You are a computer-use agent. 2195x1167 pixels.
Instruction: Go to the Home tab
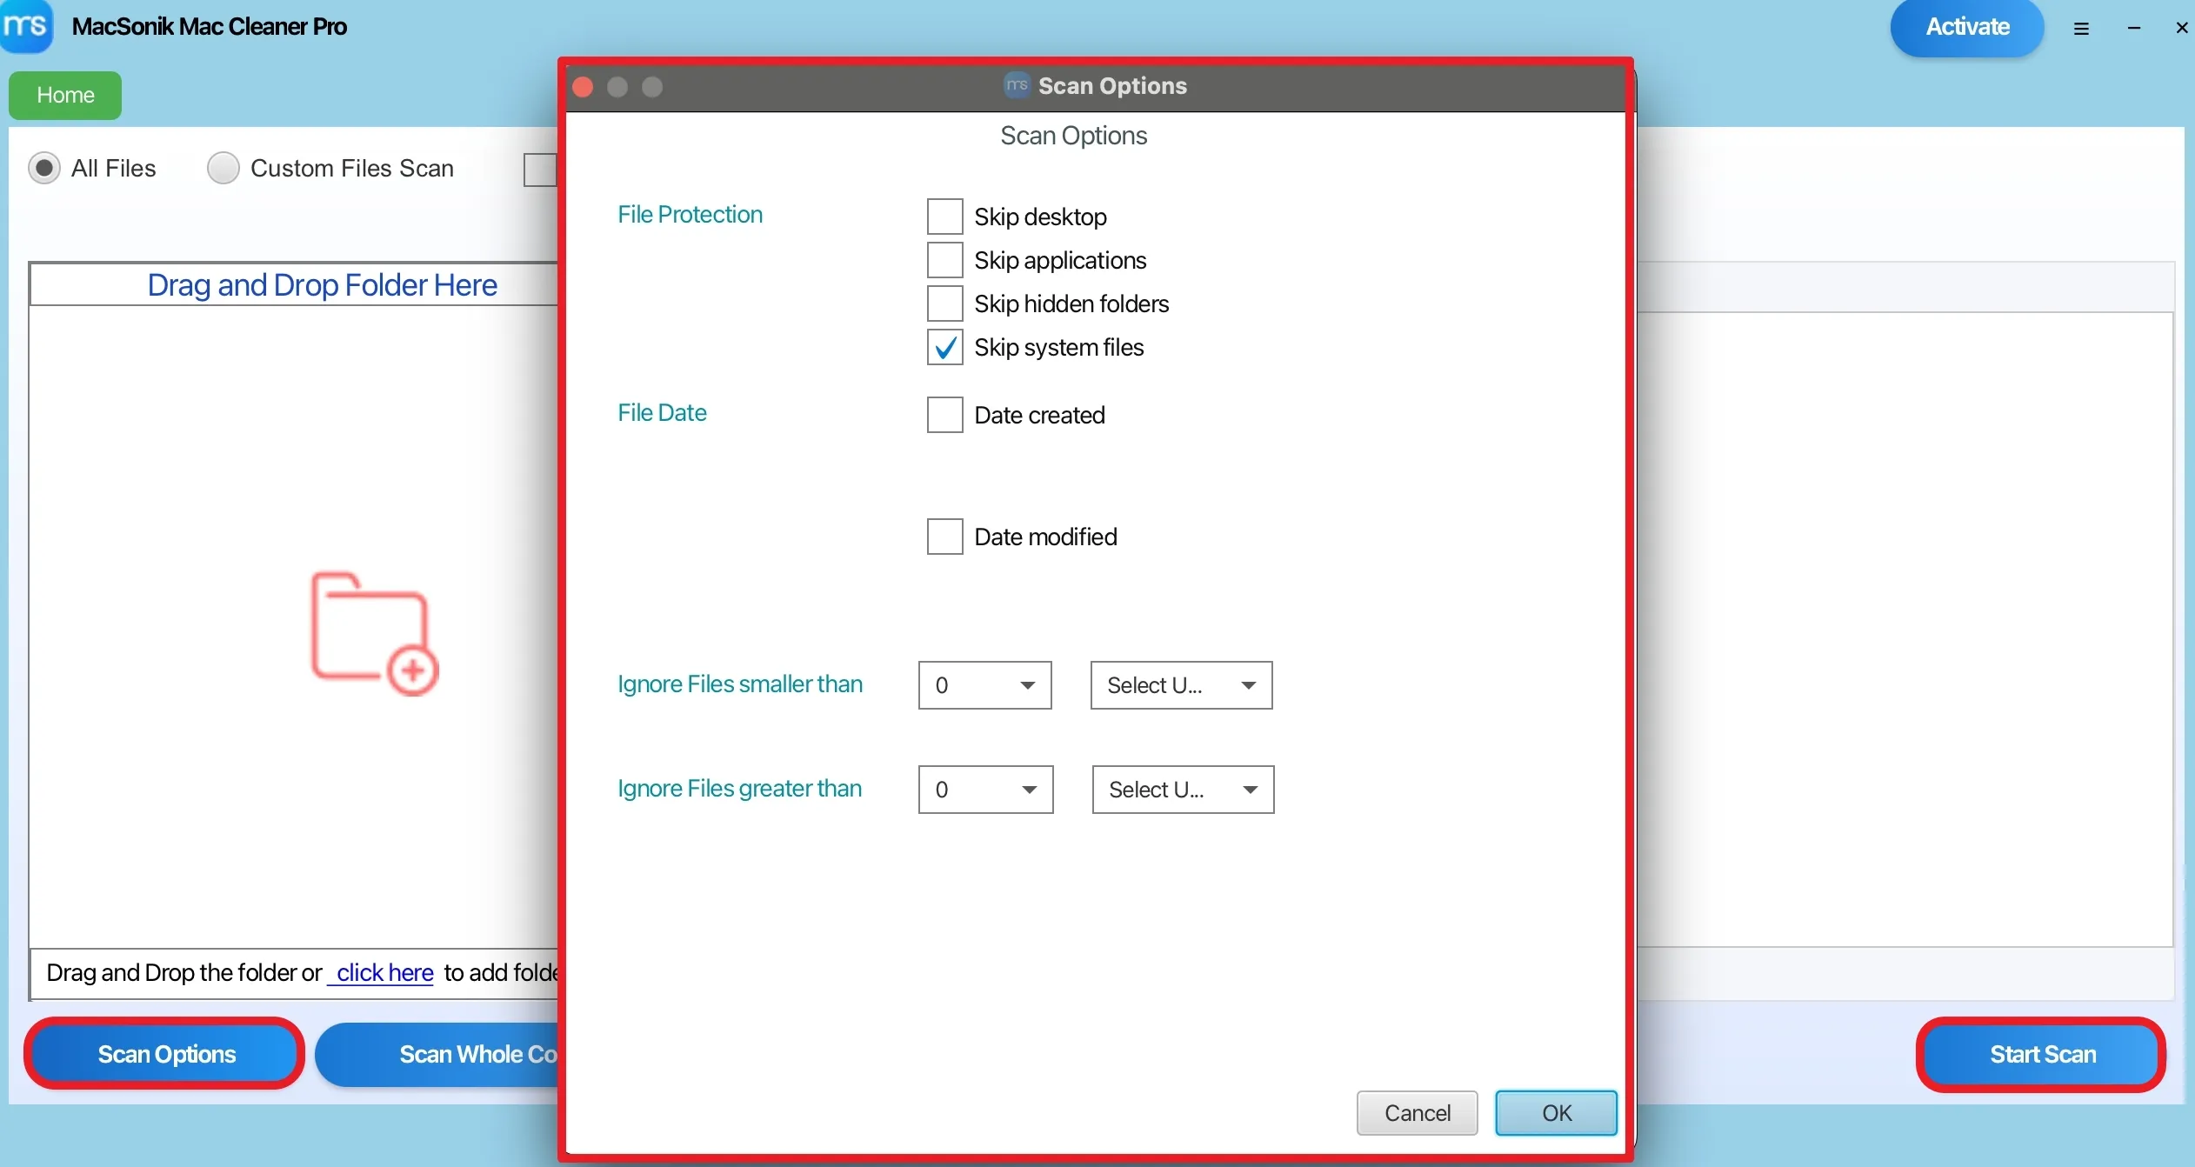coord(65,95)
